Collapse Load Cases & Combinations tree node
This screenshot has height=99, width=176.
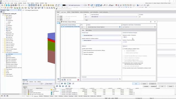point(3,53)
